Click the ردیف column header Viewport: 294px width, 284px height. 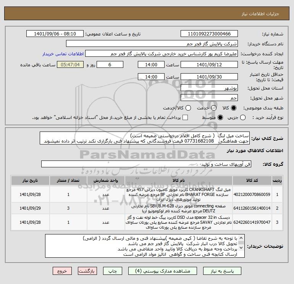click(277, 180)
